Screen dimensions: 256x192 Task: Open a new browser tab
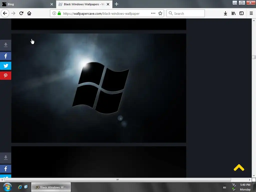coord(116,4)
